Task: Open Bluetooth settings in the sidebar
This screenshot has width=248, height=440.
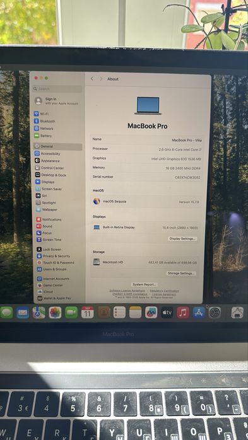Action: click(x=45, y=121)
